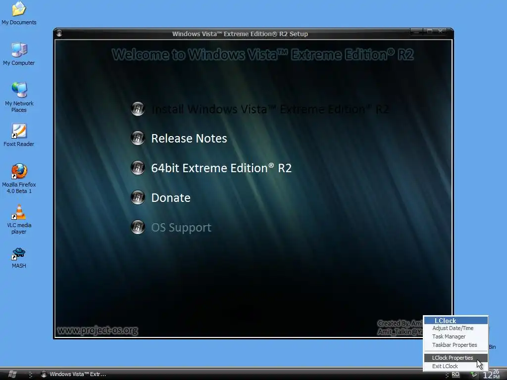Click the orb icon beside Install Windows Vista
507x380 pixels.
138,109
